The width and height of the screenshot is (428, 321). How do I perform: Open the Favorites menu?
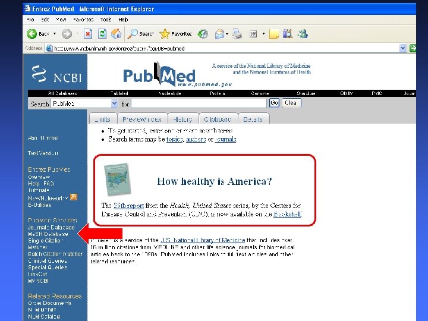(x=83, y=20)
